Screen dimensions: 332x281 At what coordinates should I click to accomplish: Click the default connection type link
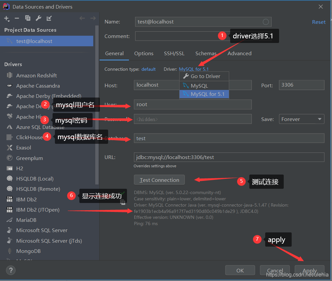pos(148,69)
